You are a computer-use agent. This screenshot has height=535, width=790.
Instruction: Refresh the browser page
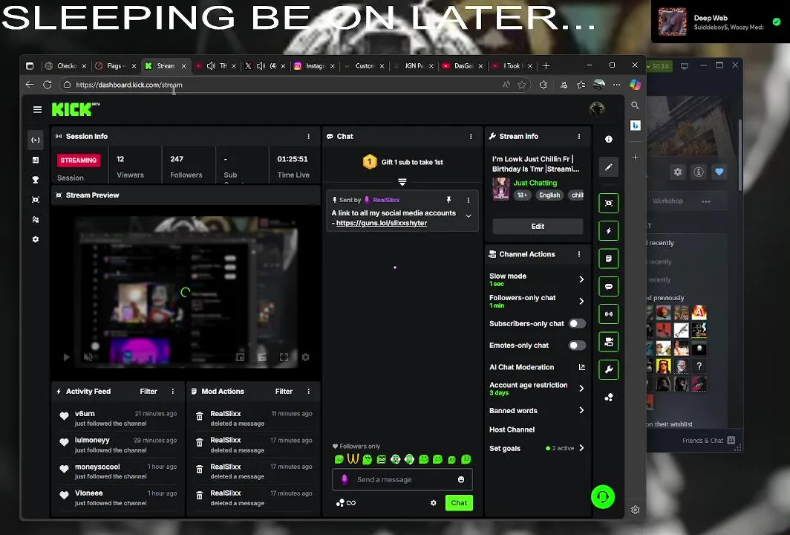pyautogui.click(x=48, y=85)
